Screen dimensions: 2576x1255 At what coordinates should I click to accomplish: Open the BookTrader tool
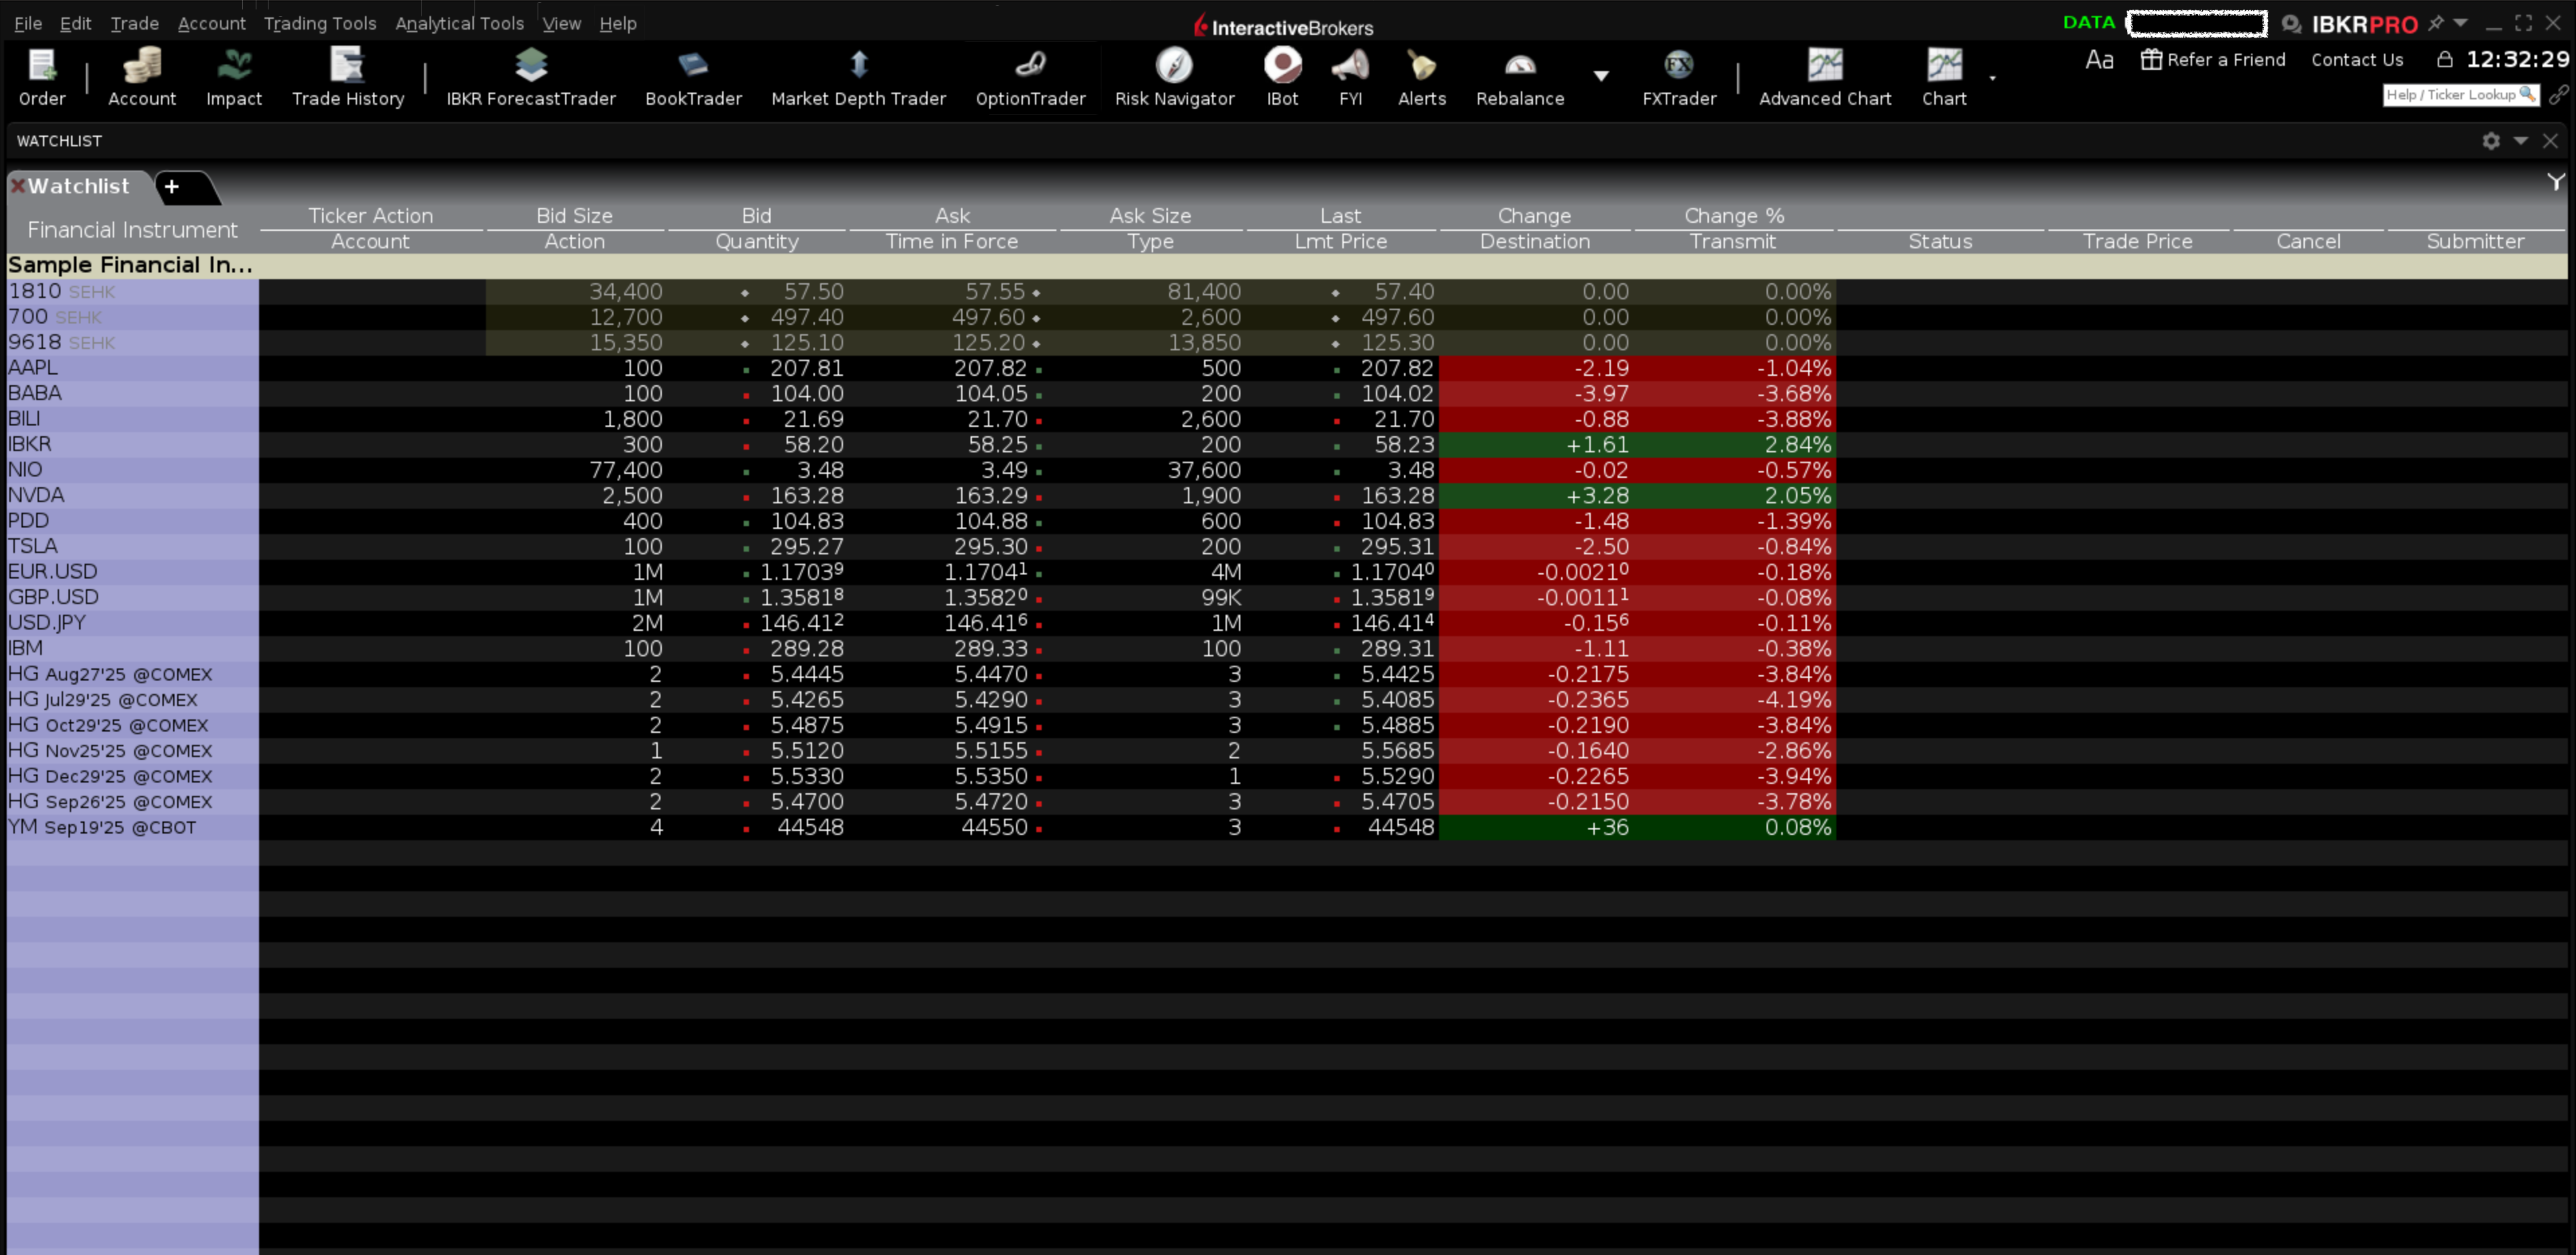tap(693, 77)
